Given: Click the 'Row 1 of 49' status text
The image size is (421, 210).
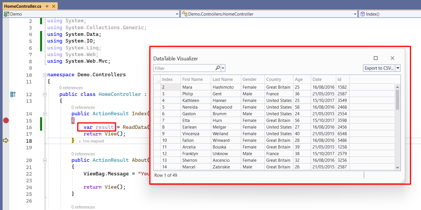Looking at the screenshot, I should click(x=166, y=175).
